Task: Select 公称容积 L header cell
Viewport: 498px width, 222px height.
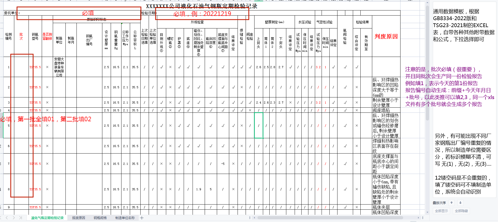Action: [x=135, y=40]
